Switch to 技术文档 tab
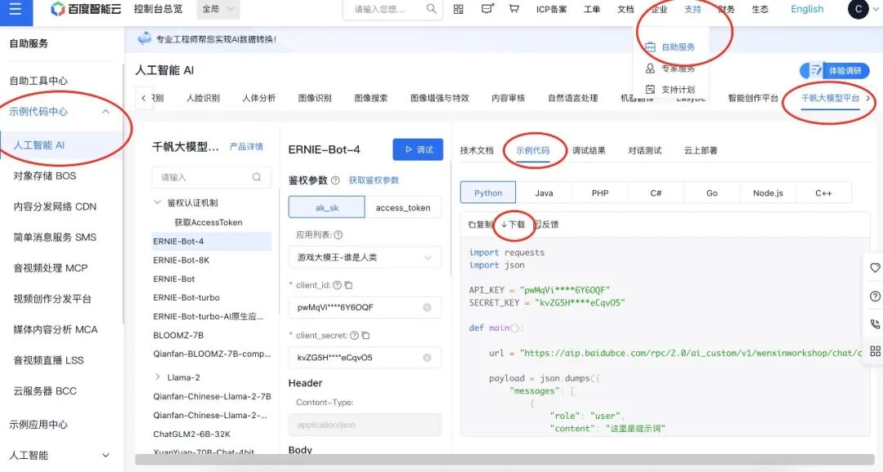 point(477,150)
